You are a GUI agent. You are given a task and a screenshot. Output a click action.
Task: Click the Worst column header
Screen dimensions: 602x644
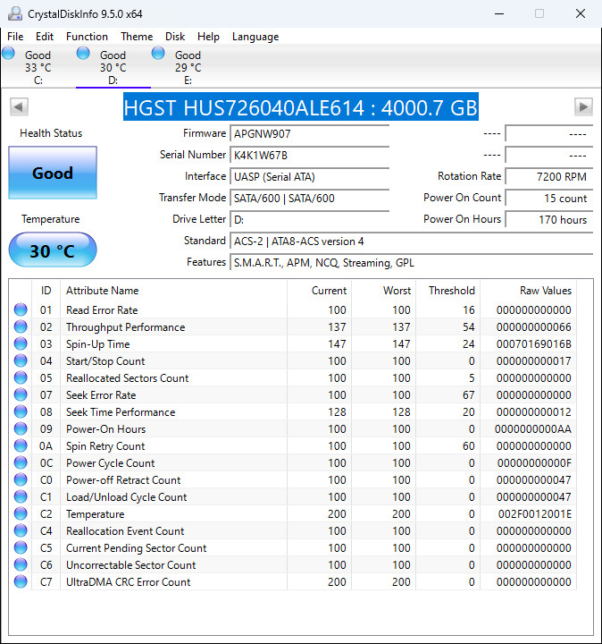click(x=383, y=291)
